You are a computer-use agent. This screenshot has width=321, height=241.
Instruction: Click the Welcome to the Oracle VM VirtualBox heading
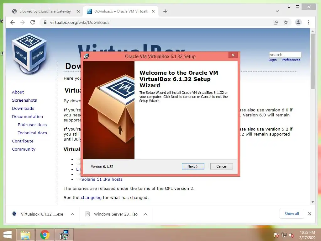click(179, 79)
